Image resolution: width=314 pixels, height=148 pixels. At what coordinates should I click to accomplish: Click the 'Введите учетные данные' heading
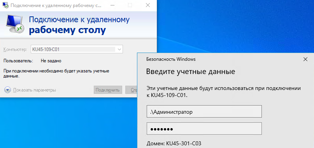[x=190, y=72]
